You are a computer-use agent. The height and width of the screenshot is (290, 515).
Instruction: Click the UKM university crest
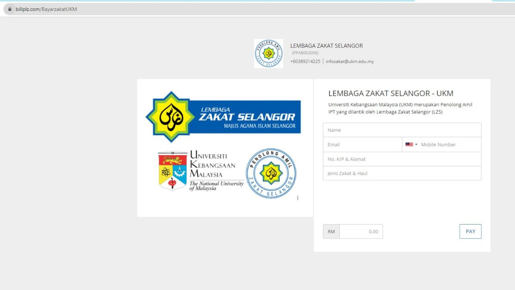173,170
